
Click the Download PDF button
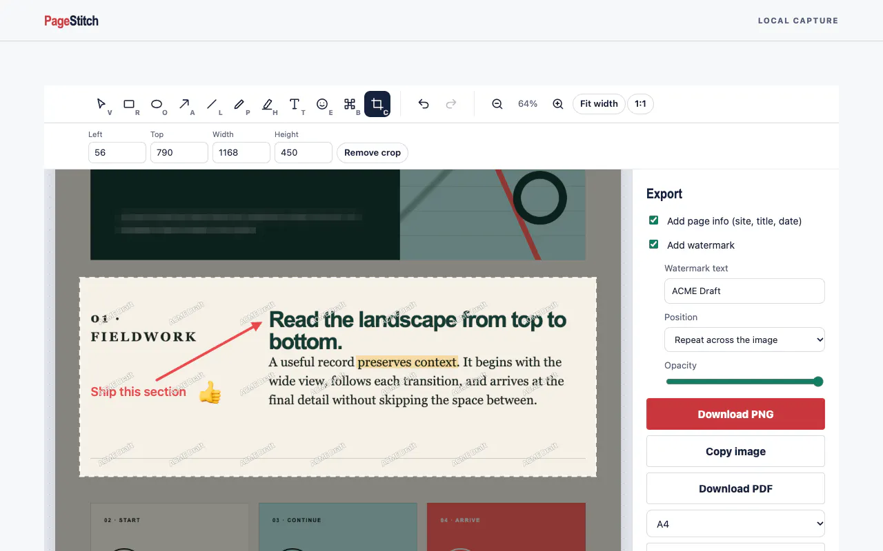click(x=735, y=488)
